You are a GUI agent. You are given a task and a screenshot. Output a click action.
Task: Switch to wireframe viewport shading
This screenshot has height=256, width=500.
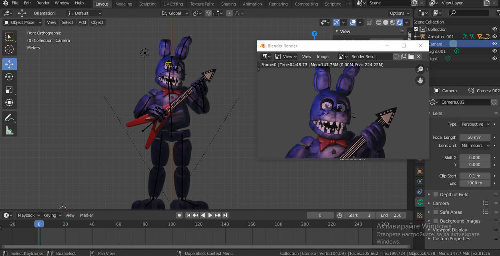378,22
